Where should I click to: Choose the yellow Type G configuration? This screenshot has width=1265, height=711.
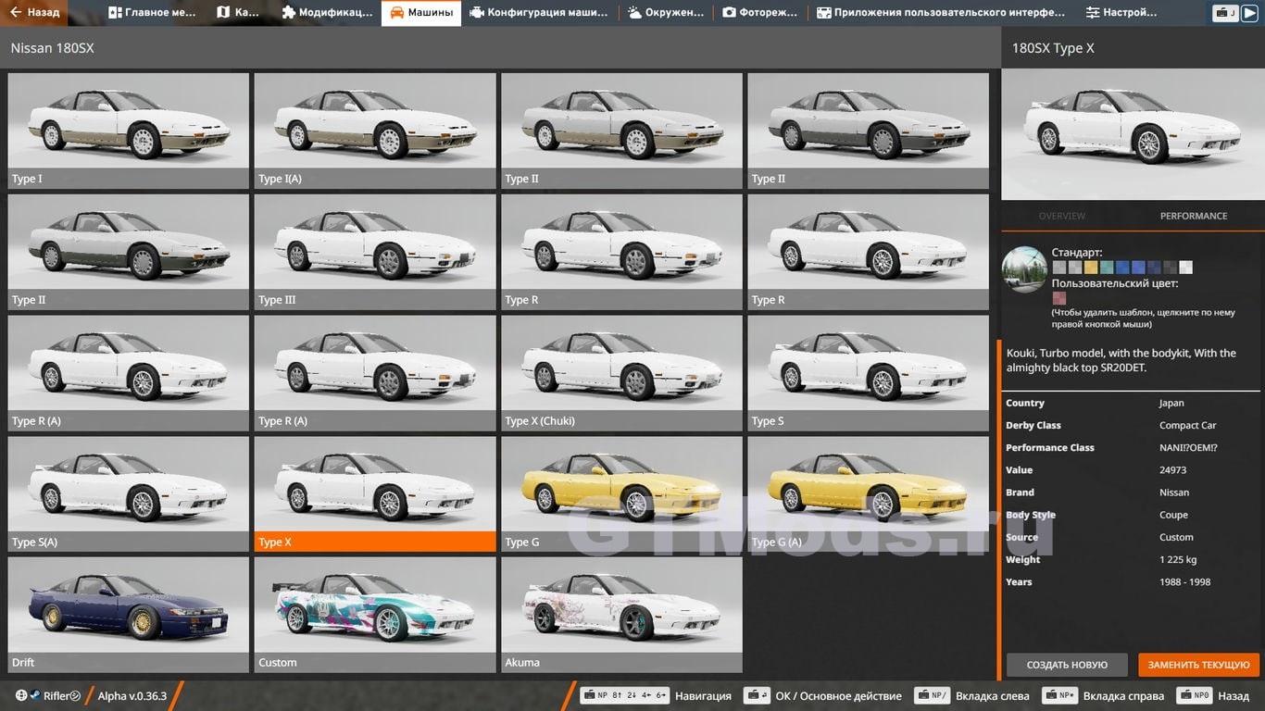(x=621, y=494)
